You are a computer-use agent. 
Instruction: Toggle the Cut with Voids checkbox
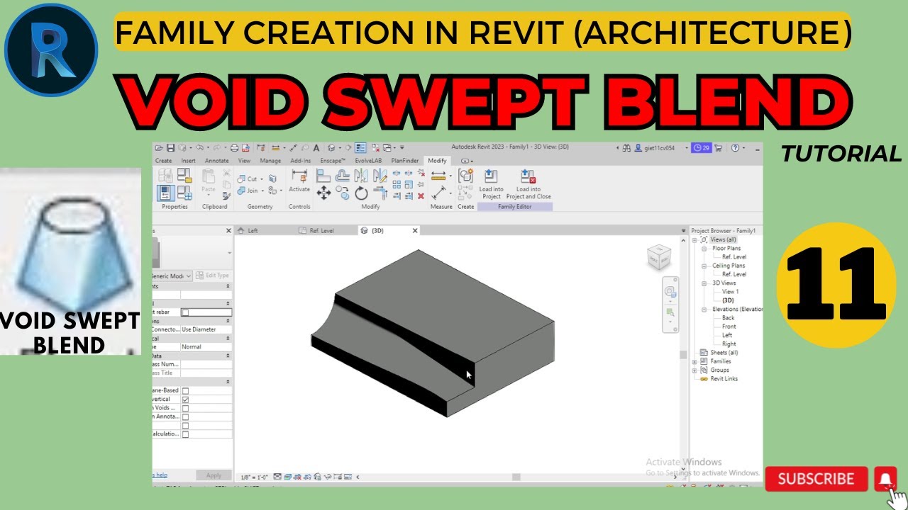pos(185,408)
